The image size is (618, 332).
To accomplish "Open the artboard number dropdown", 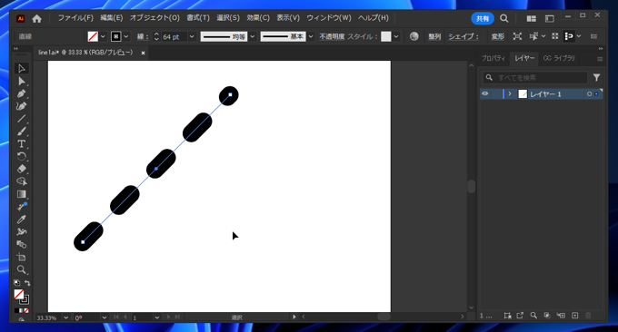I will tap(157, 317).
